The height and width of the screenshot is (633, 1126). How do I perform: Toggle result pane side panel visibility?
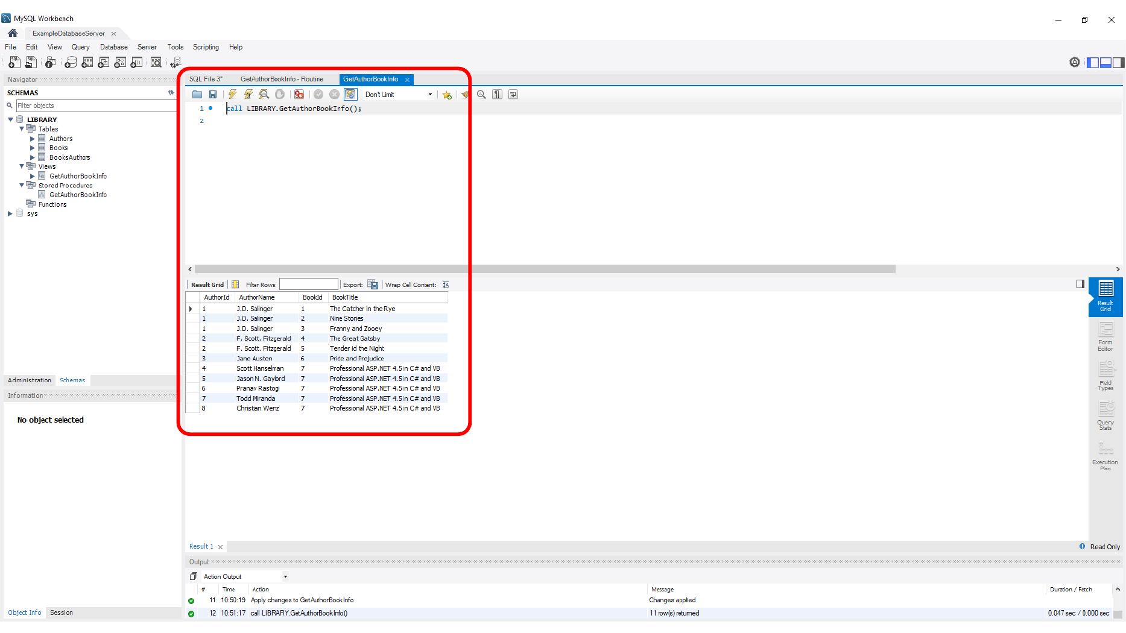tap(1080, 284)
